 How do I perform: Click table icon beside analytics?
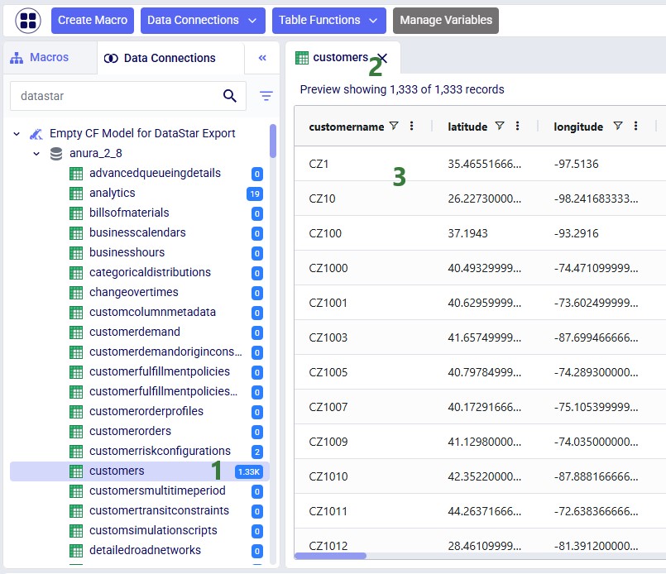(76, 194)
